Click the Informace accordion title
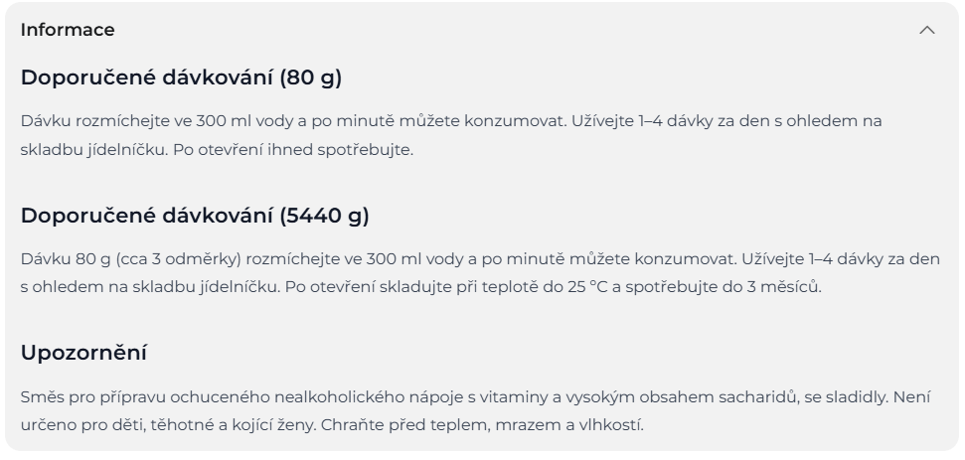The width and height of the screenshot is (965, 460). [x=68, y=30]
